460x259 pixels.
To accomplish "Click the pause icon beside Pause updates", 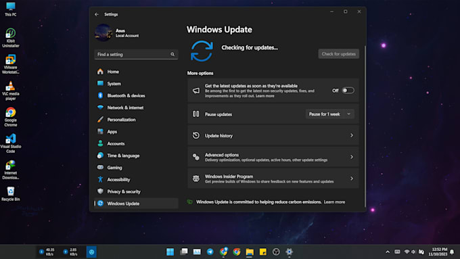I will coord(196,114).
